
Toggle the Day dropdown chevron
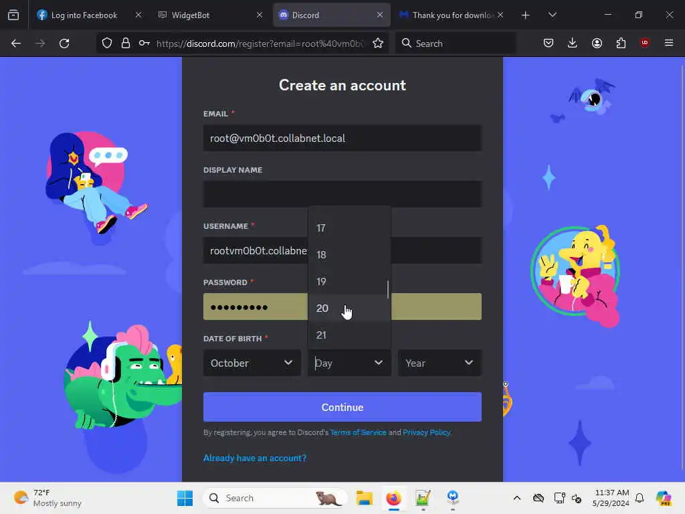tap(379, 363)
